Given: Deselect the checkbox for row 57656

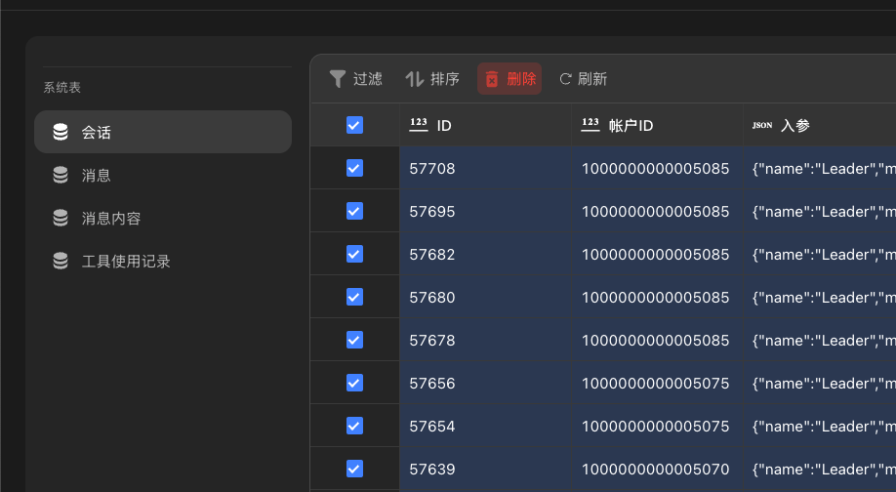Looking at the screenshot, I should [355, 383].
